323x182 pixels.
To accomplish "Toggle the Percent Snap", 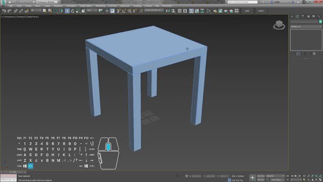I will pos(130,11).
